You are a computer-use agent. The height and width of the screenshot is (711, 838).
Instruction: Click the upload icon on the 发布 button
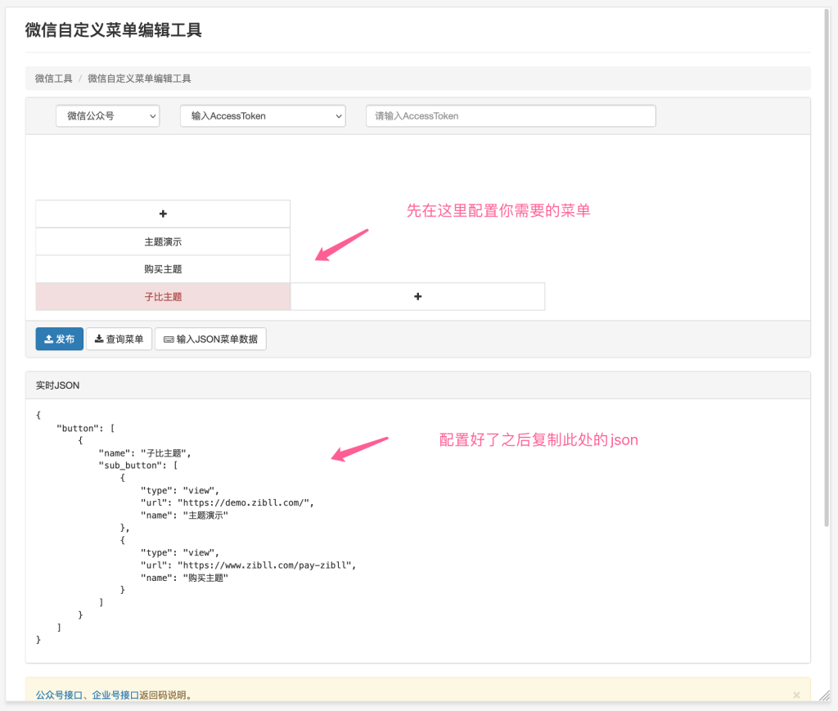pyautogui.click(x=48, y=338)
